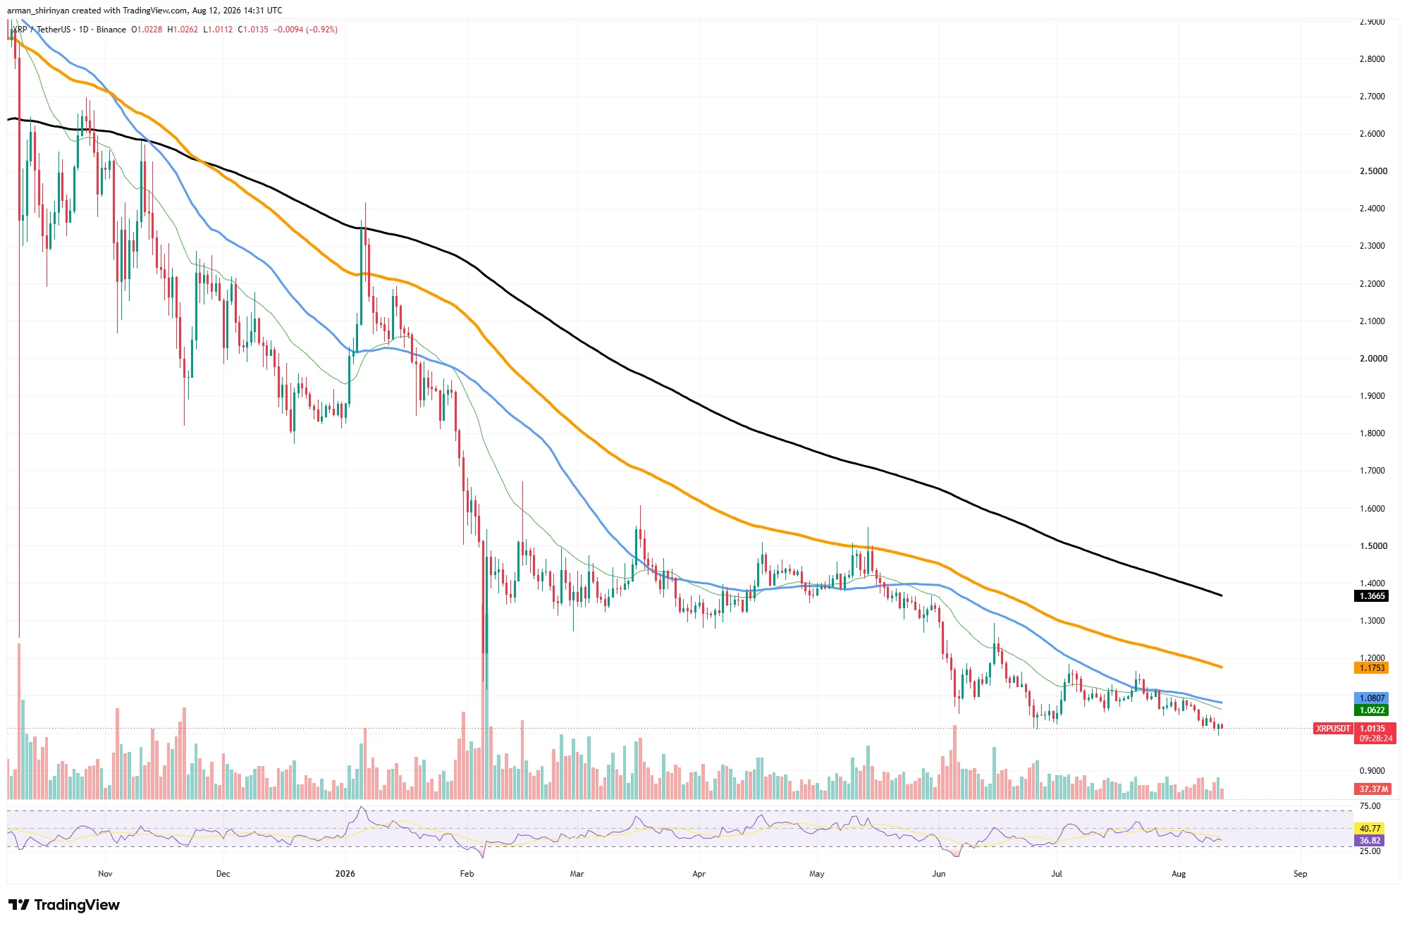Click the TradingView logo icon

(x=18, y=905)
